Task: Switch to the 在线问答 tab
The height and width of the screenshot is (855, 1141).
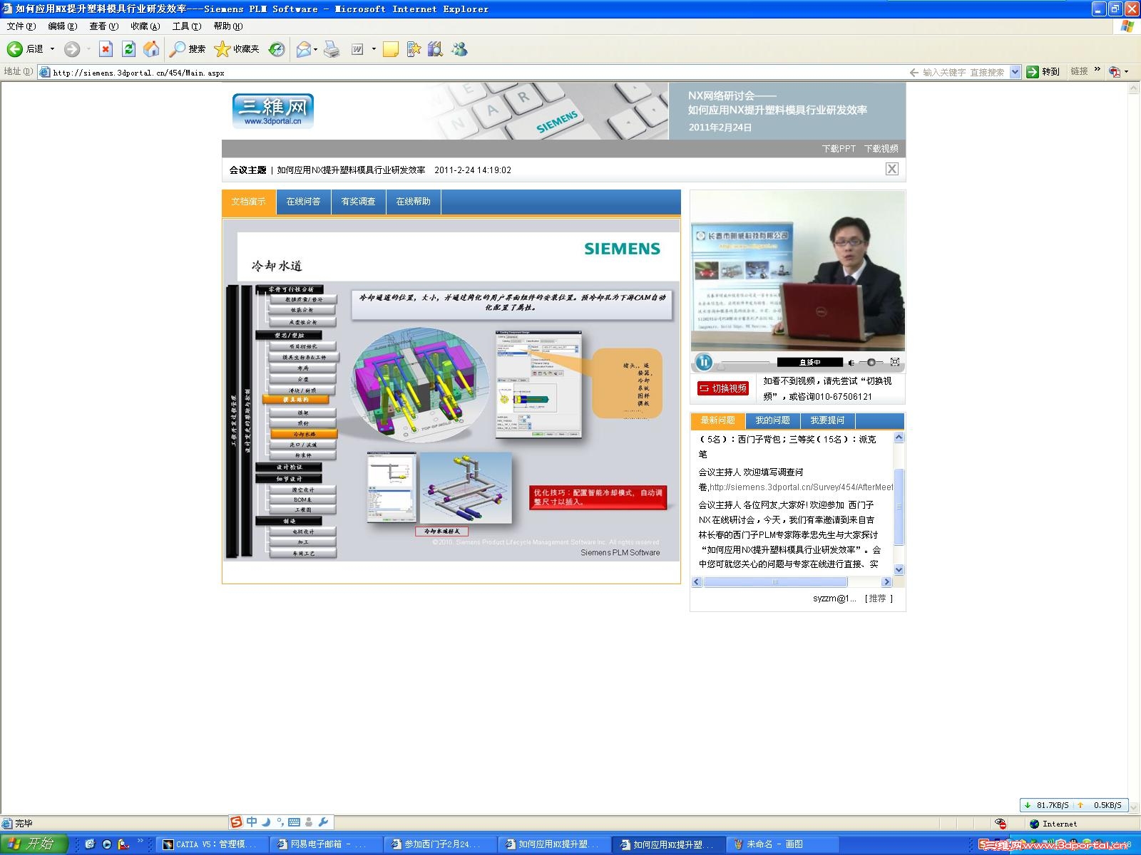Action: click(303, 202)
